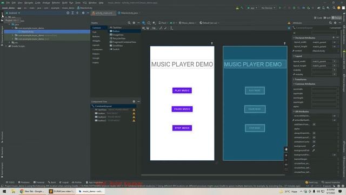Image resolution: width=346 pixels, height=195 pixels.
Task: Click the Make Project hammer icon
Action: [x=242, y=8]
